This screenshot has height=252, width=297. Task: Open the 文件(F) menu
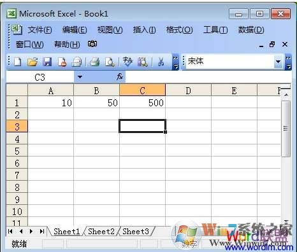(40, 30)
